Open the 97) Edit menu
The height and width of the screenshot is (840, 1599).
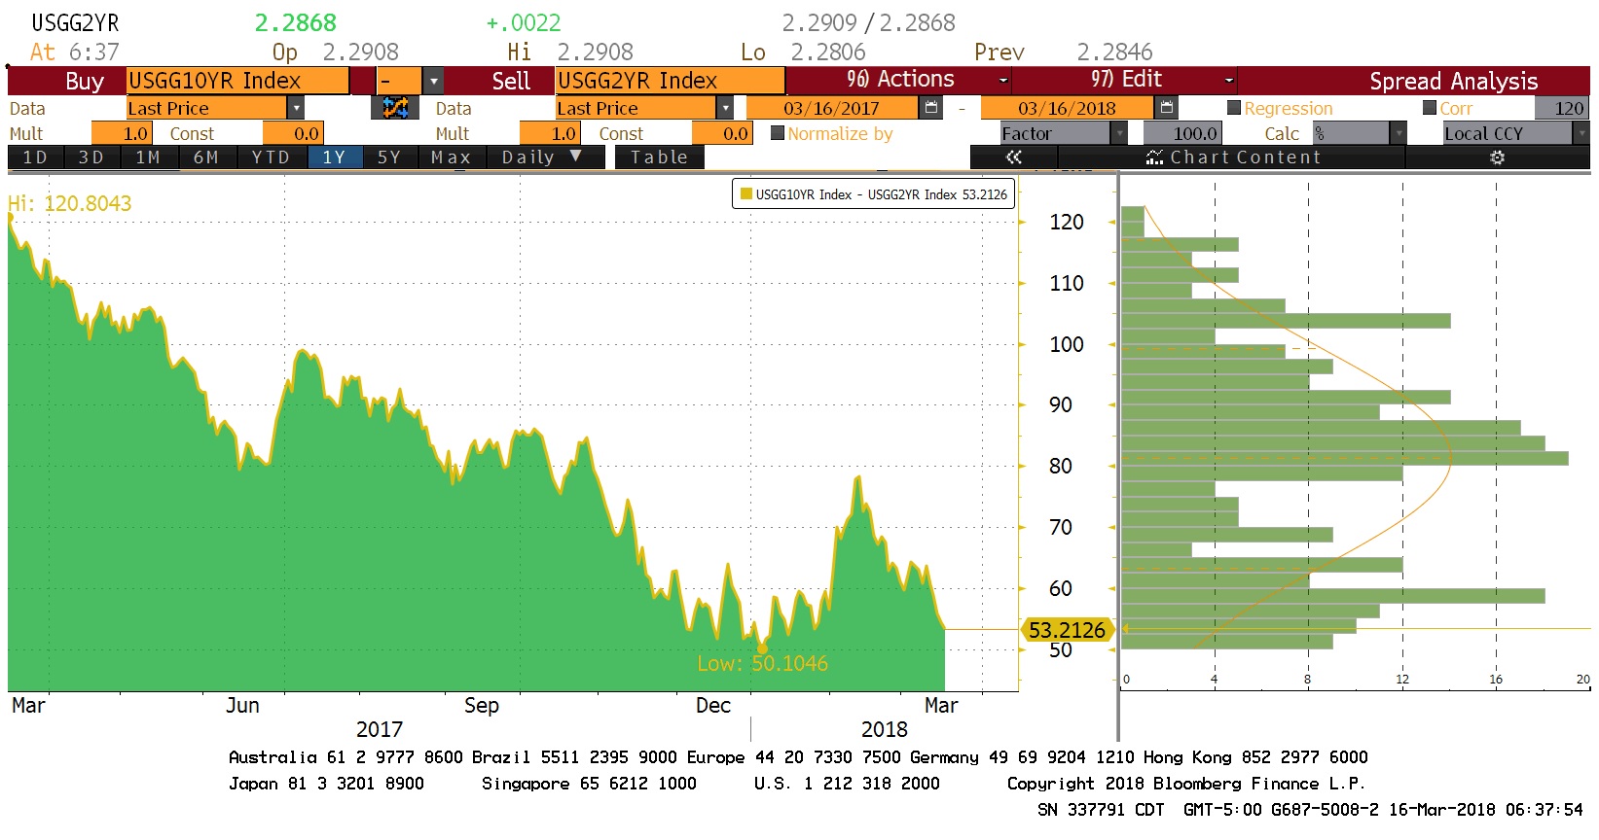click(x=1126, y=80)
